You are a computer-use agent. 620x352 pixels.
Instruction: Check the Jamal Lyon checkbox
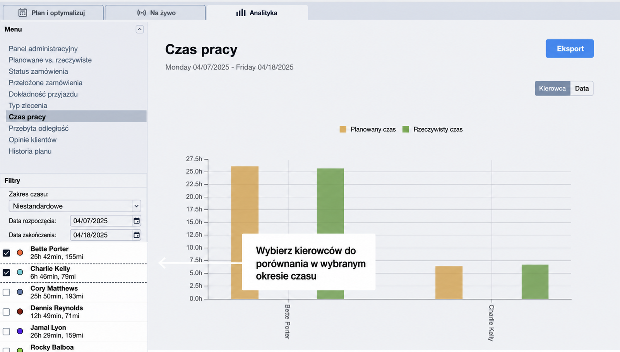click(x=6, y=332)
